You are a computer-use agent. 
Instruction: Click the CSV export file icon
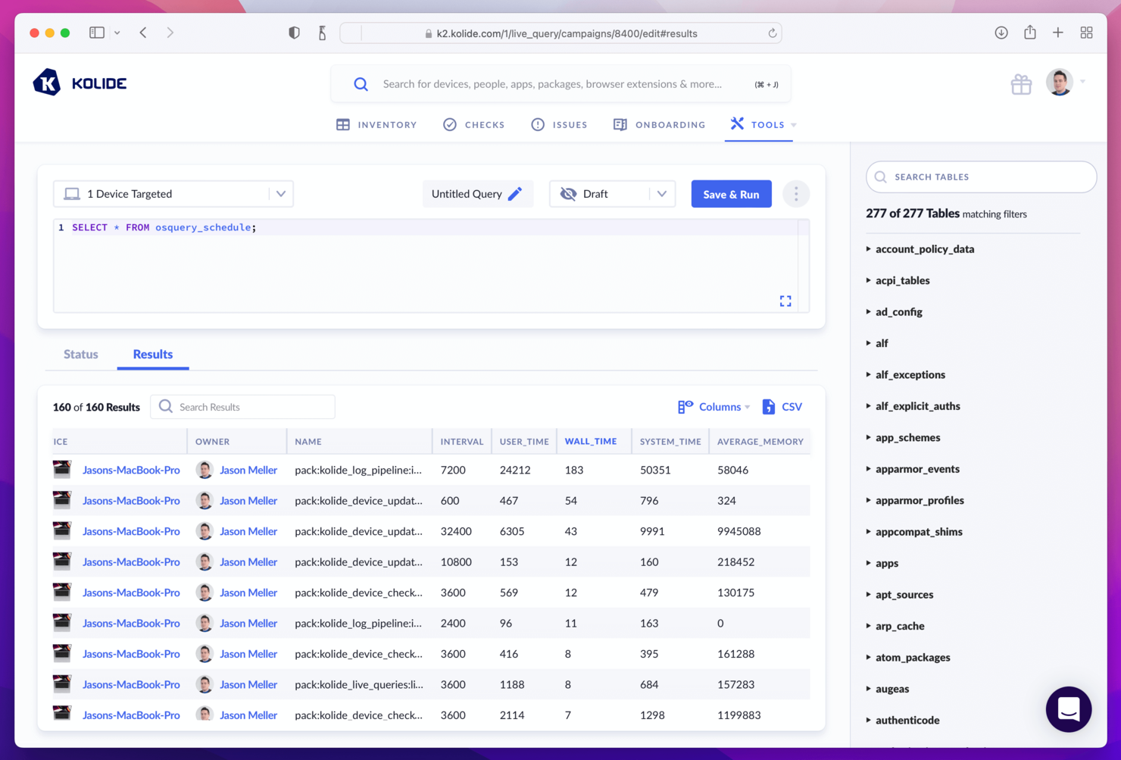pos(769,407)
